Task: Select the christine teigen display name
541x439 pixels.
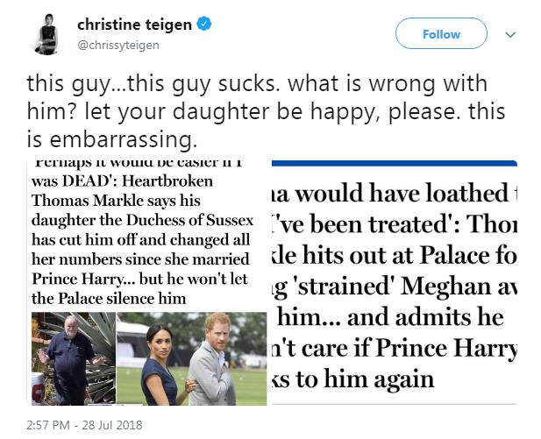Action: [134, 25]
